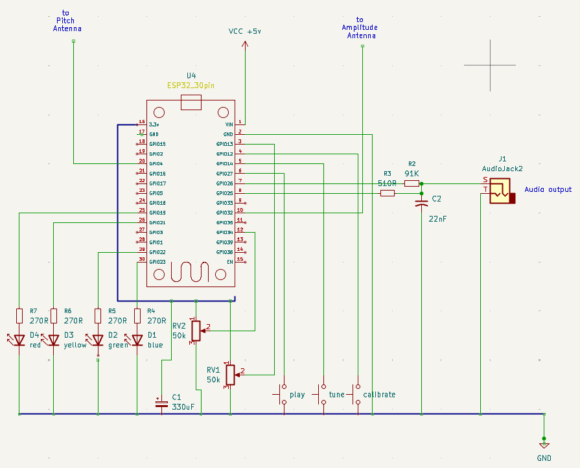Screen dimensions: 580x468
Task: Click the Amplitude Antenna wire endpoint
Action: [x=362, y=46]
